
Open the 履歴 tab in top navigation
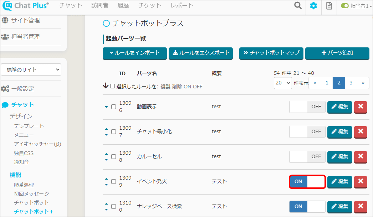coord(123,5)
